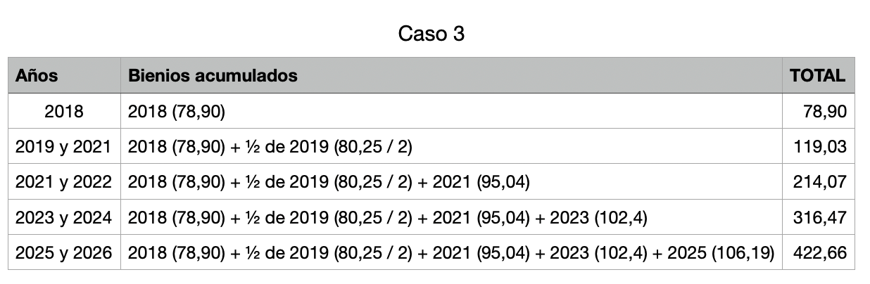
Task: Click the total value 316,47
Action: [x=820, y=217]
